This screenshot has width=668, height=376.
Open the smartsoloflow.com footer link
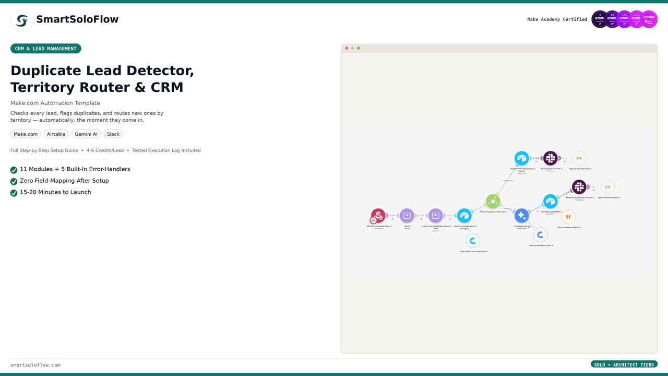coord(35,365)
